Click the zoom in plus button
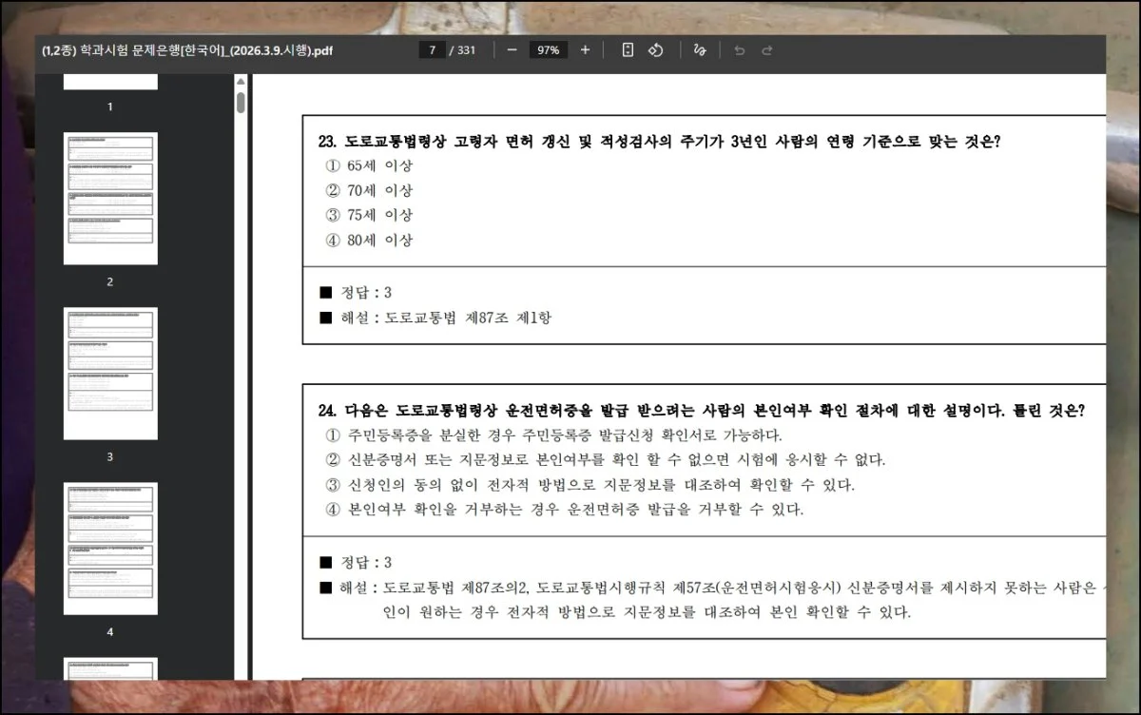Image resolution: width=1141 pixels, height=715 pixels. 585,50
